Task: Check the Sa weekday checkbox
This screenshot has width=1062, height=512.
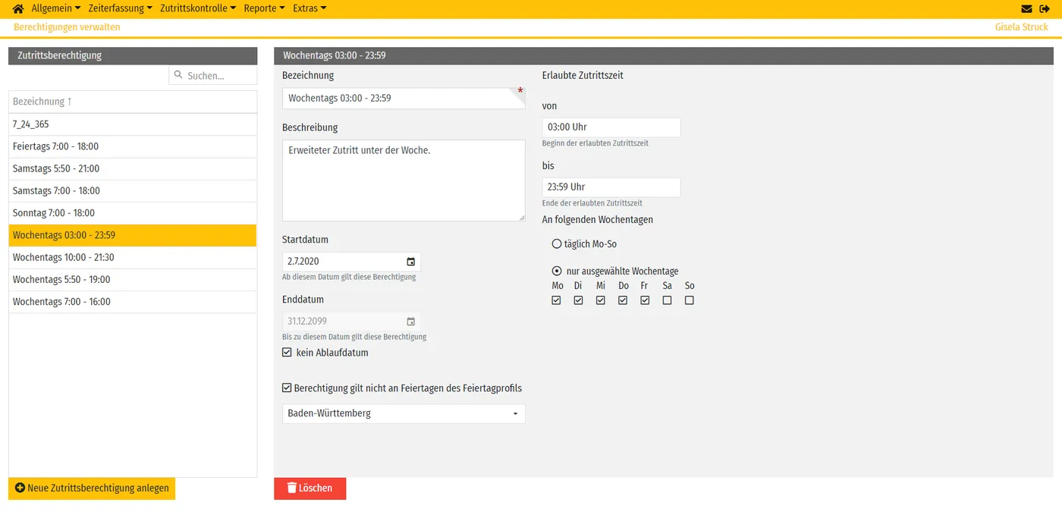Action: pos(667,300)
